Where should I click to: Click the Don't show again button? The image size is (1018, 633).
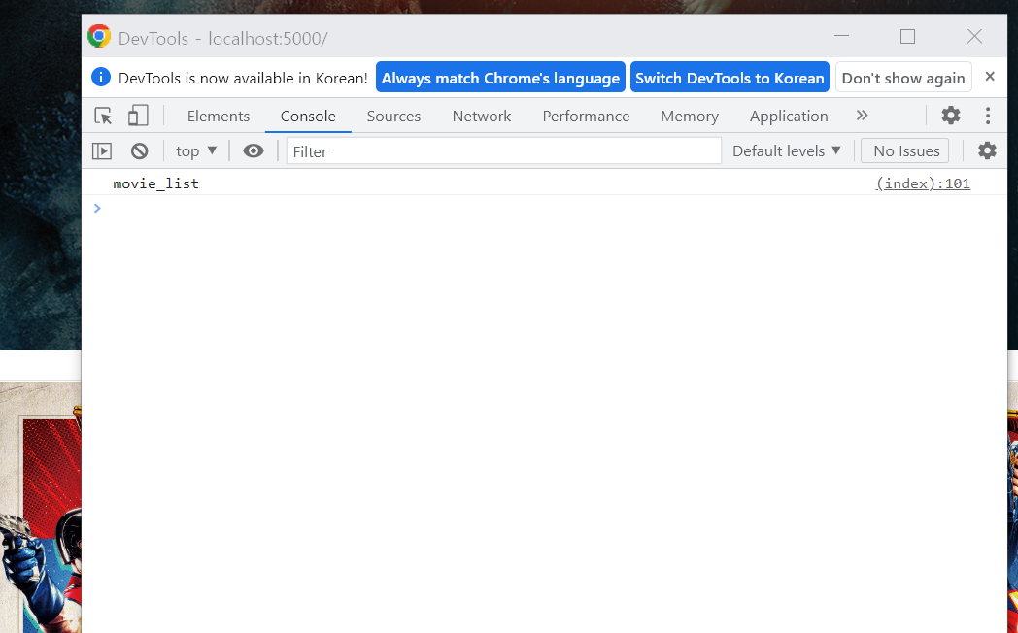point(903,77)
